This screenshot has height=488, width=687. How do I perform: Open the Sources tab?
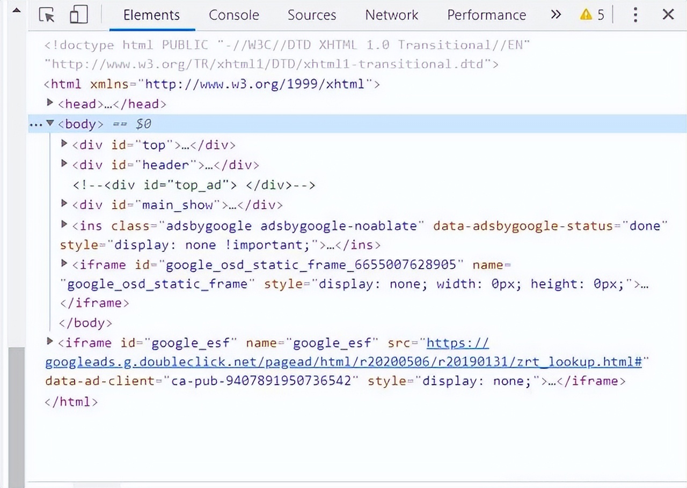311,15
